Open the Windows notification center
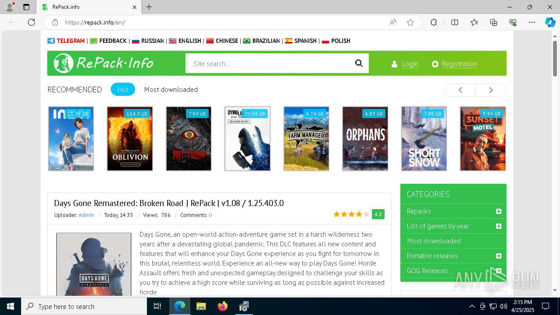The height and width of the screenshot is (315, 560). tap(546, 306)
